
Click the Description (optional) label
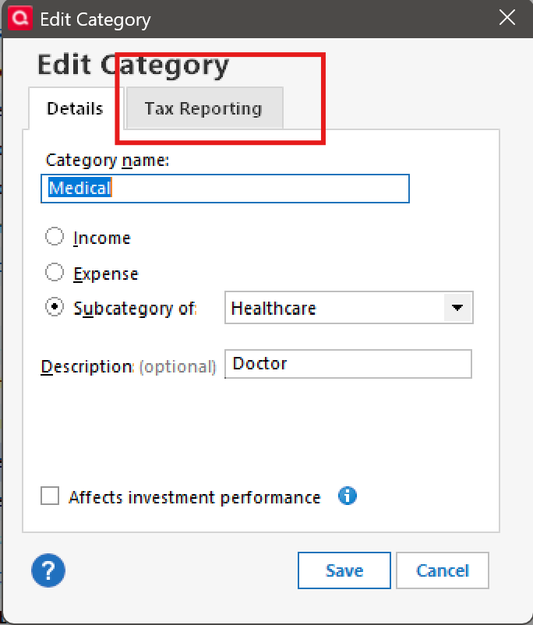[x=128, y=366]
